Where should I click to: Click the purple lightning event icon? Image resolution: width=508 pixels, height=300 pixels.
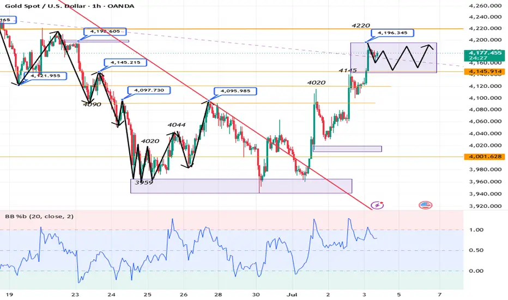[x=377, y=205]
